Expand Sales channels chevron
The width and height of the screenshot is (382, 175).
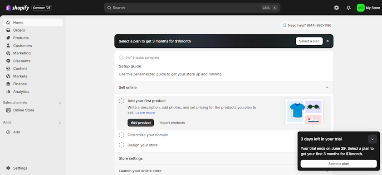coord(60,103)
